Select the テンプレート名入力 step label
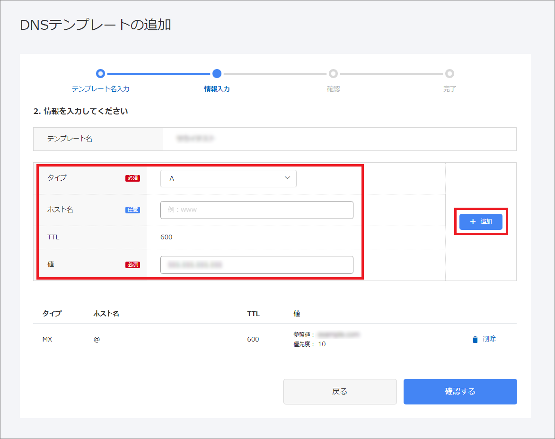This screenshot has width=555, height=439. point(100,89)
